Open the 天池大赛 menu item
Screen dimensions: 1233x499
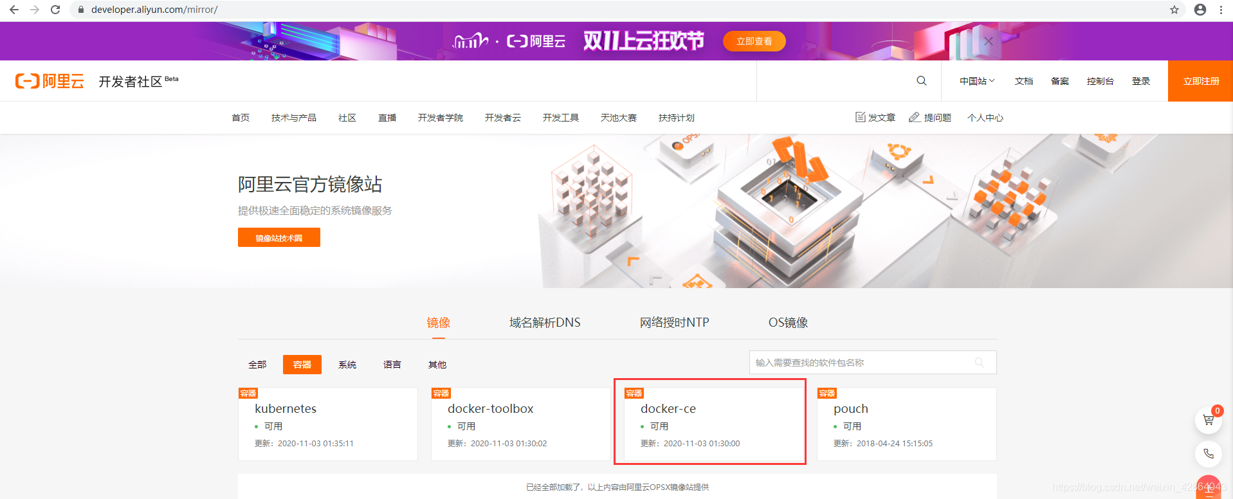tap(619, 118)
